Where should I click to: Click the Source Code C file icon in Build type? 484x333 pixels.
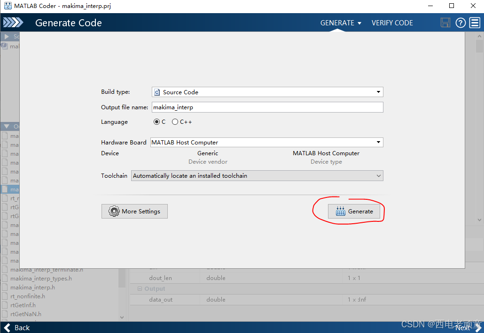point(157,92)
